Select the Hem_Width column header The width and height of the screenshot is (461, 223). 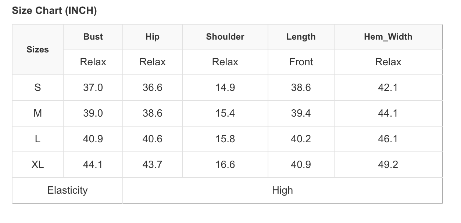(x=388, y=37)
